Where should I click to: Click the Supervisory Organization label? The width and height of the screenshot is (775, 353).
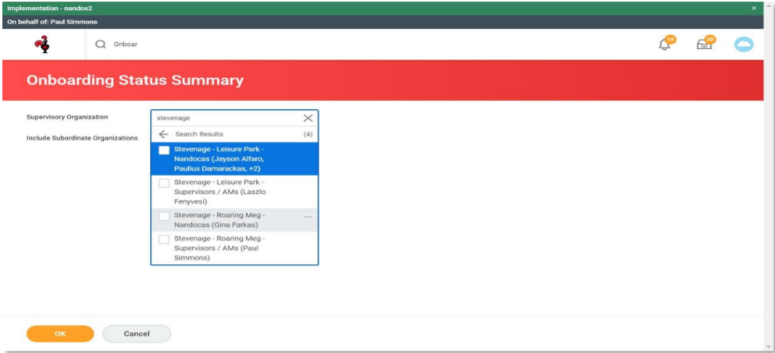coord(66,118)
